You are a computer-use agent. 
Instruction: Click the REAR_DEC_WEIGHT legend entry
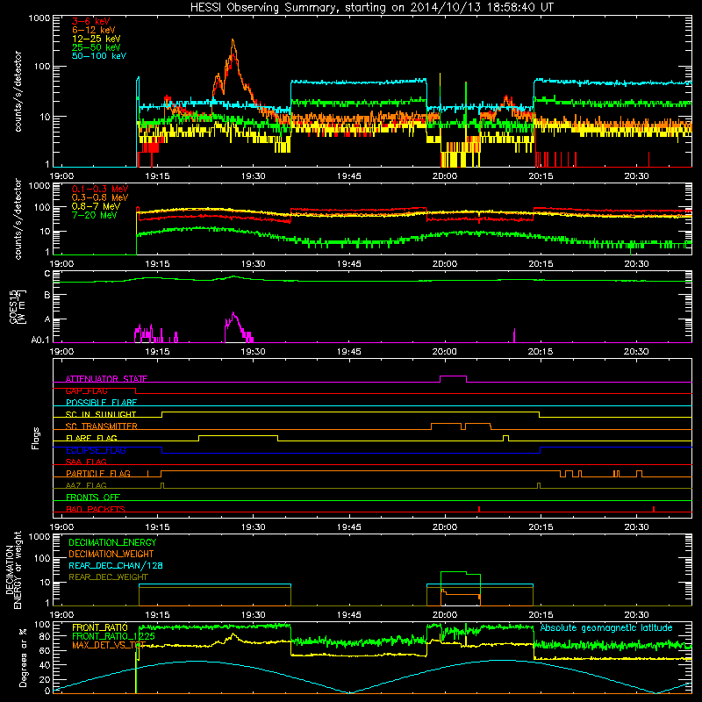[108, 577]
